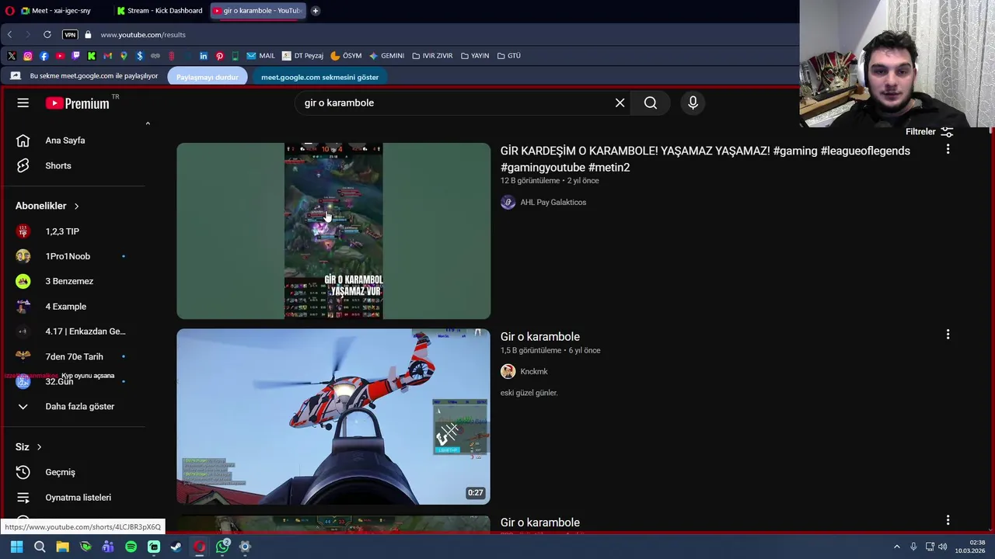Image resolution: width=995 pixels, height=559 pixels.
Task: Start voice search with the microphone
Action: point(693,102)
